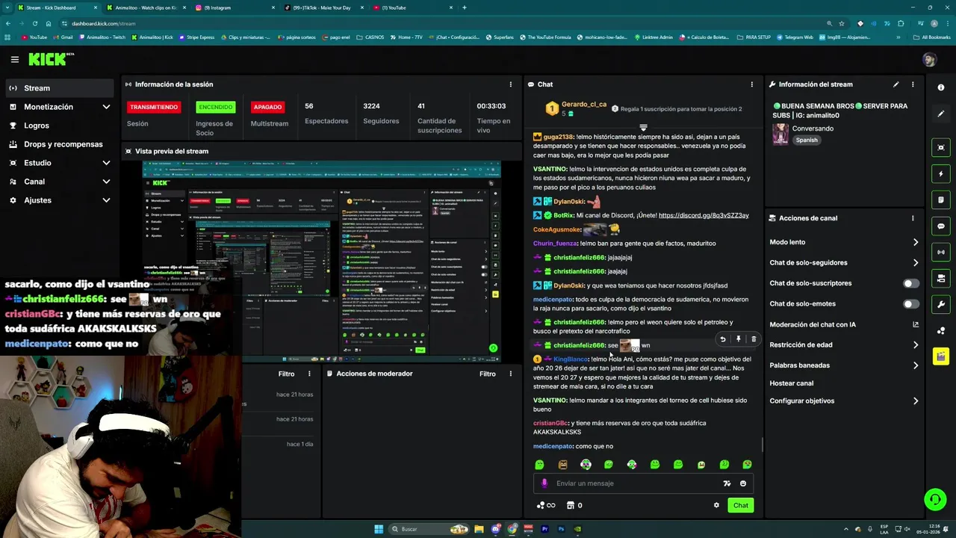Open the store icon below message box
Image resolution: width=956 pixels, height=538 pixels.
click(x=570, y=505)
